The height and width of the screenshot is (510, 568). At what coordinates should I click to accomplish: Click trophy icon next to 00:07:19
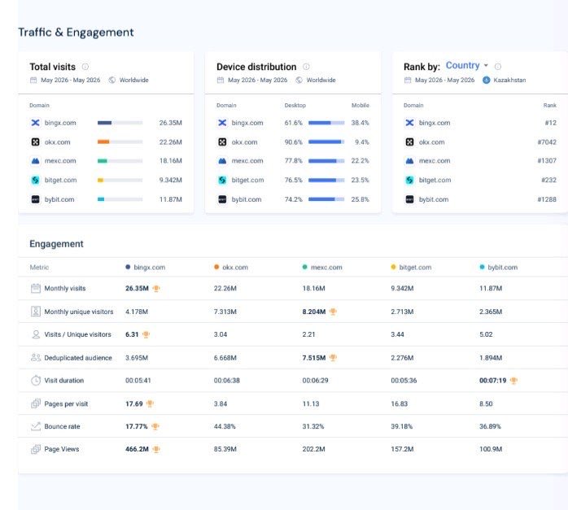(x=513, y=381)
